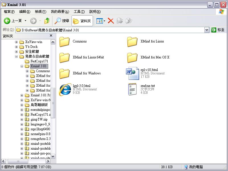The height and width of the screenshot is (171, 228).
Task: Open 說明(H) menu
Action: (x=95, y=12)
